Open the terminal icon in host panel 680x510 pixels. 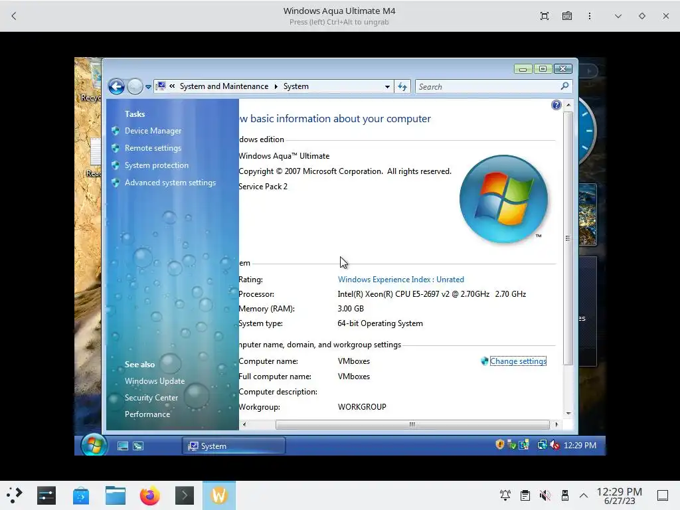coord(185,495)
